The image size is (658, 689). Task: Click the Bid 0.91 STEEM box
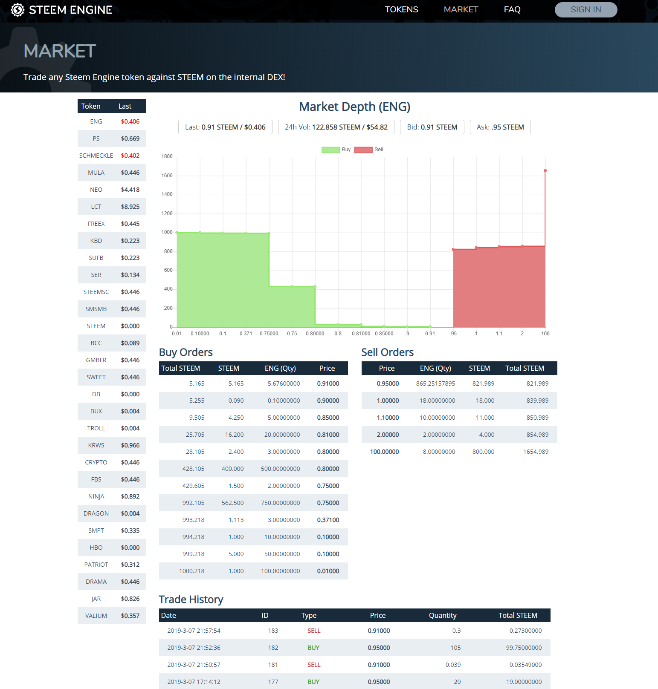[432, 127]
